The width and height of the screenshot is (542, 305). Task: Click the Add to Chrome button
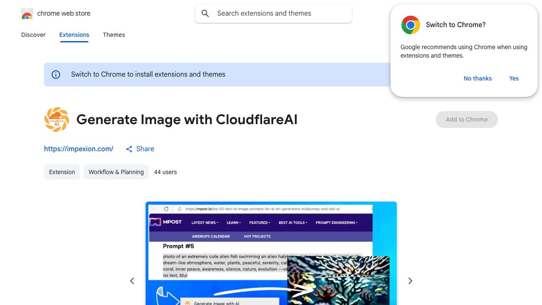[467, 119]
